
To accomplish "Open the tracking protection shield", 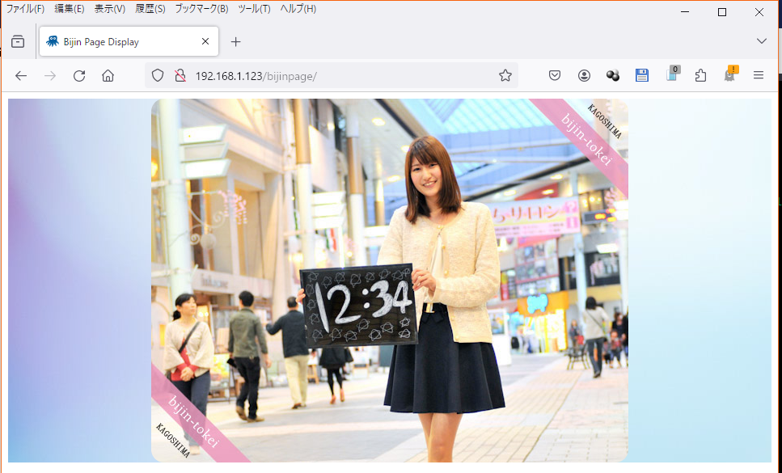I will [x=157, y=75].
